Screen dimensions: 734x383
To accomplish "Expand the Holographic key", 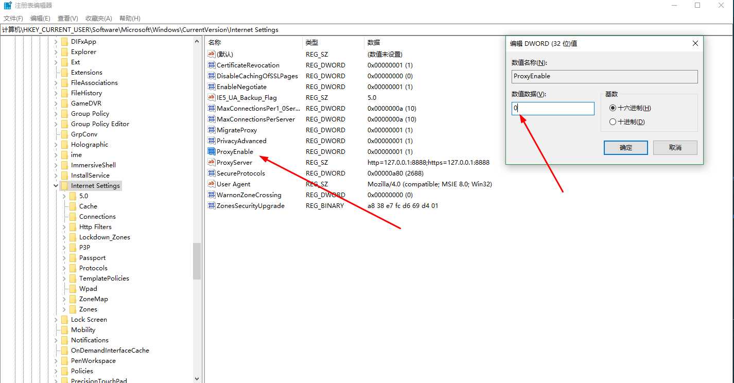I will coord(56,144).
